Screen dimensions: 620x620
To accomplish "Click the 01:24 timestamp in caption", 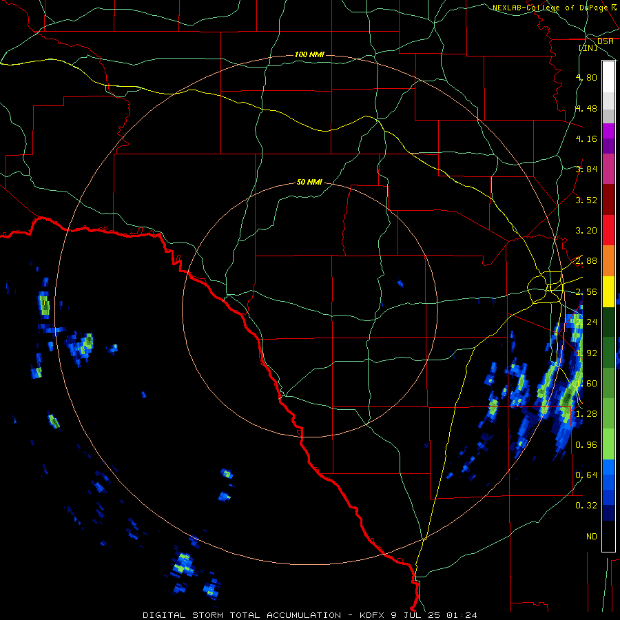I will 462,615.
